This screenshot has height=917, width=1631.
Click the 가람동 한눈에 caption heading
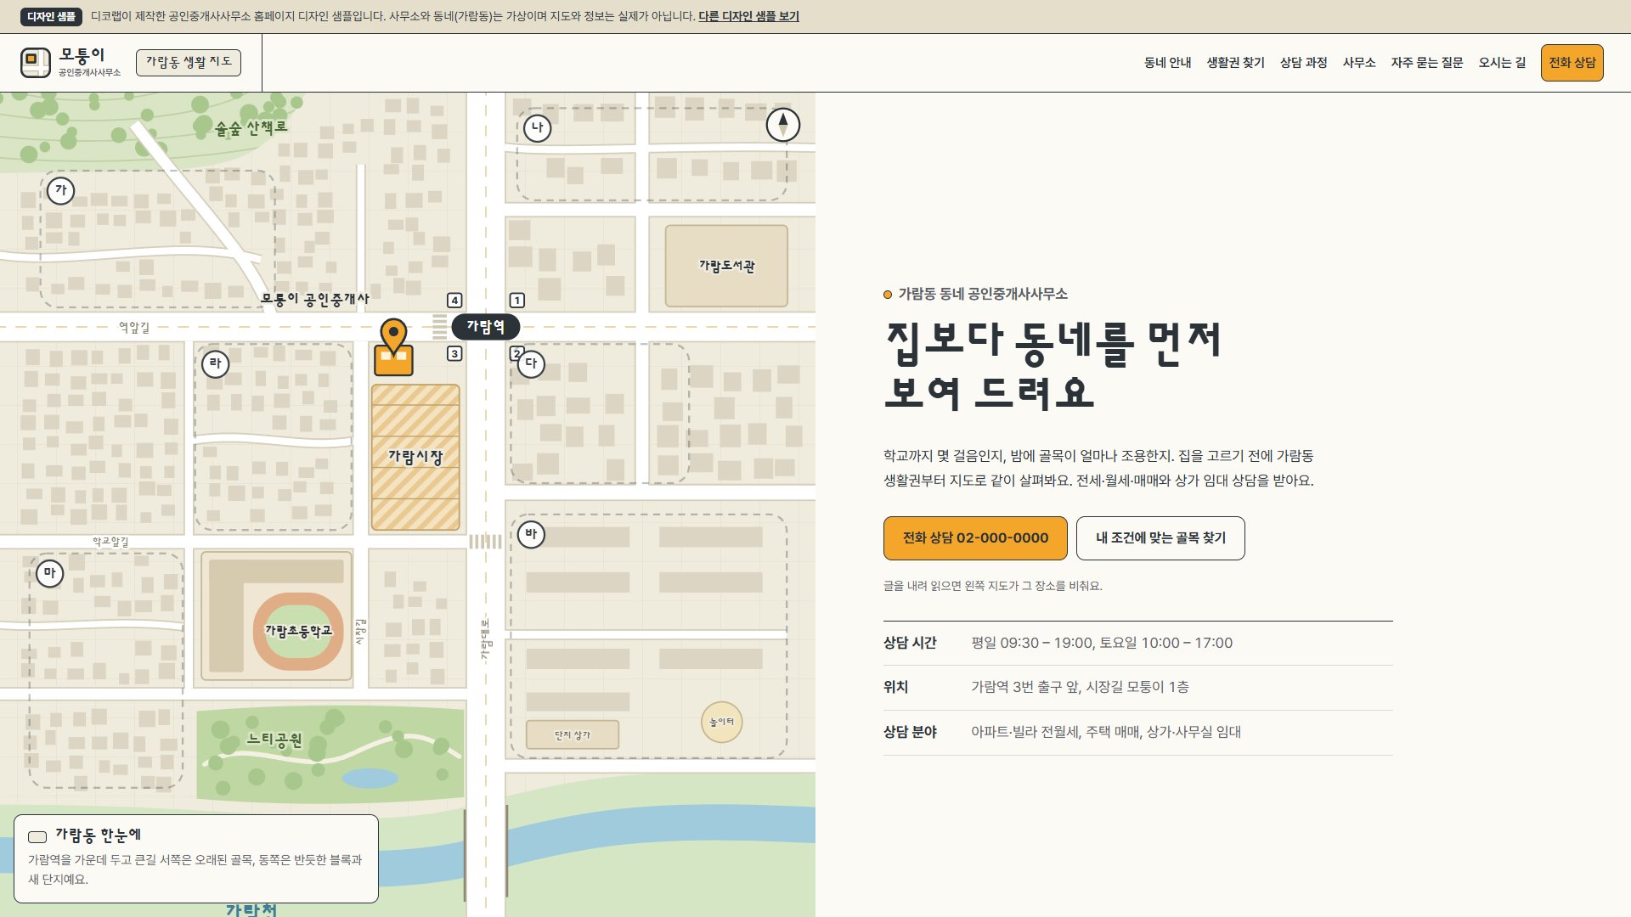(x=99, y=835)
